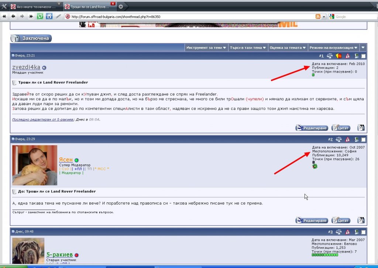Focus the Google search field
Viewport: 378px width, 268px height.
coord(356,17)
